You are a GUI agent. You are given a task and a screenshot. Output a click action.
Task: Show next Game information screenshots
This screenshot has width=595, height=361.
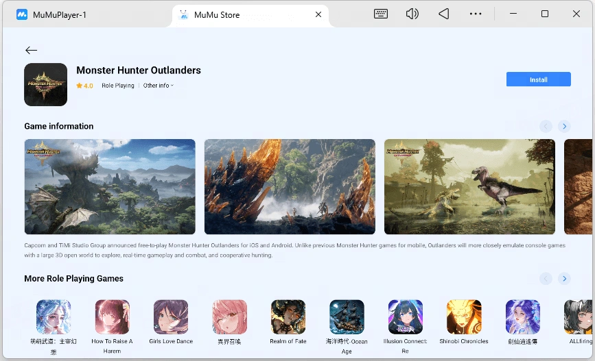pos(564,126)
